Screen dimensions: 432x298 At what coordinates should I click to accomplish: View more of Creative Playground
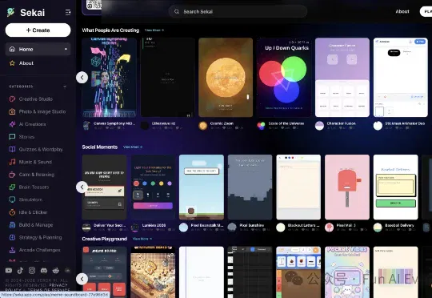tap(142, 239)
